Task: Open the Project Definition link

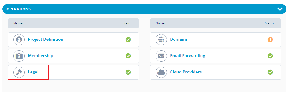Action: tap(46, 39)
